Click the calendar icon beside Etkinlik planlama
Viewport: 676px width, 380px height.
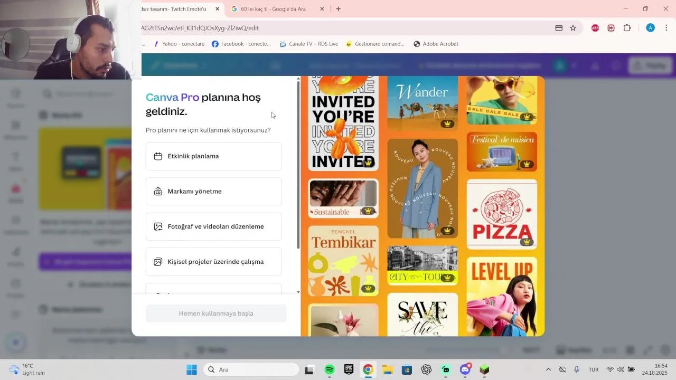click(158, 156)
